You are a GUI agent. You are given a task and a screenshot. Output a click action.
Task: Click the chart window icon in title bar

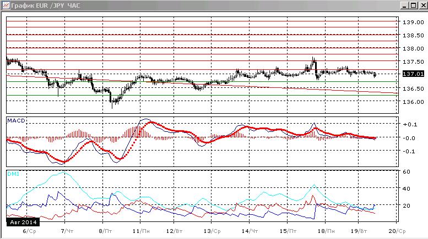6,5
